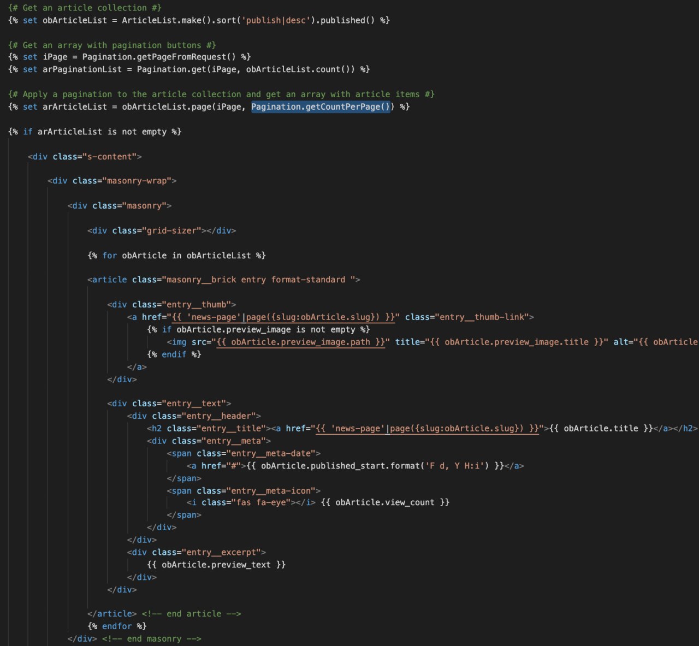Select the 'Get an array with pagination buttons' comment

[112, 45]
